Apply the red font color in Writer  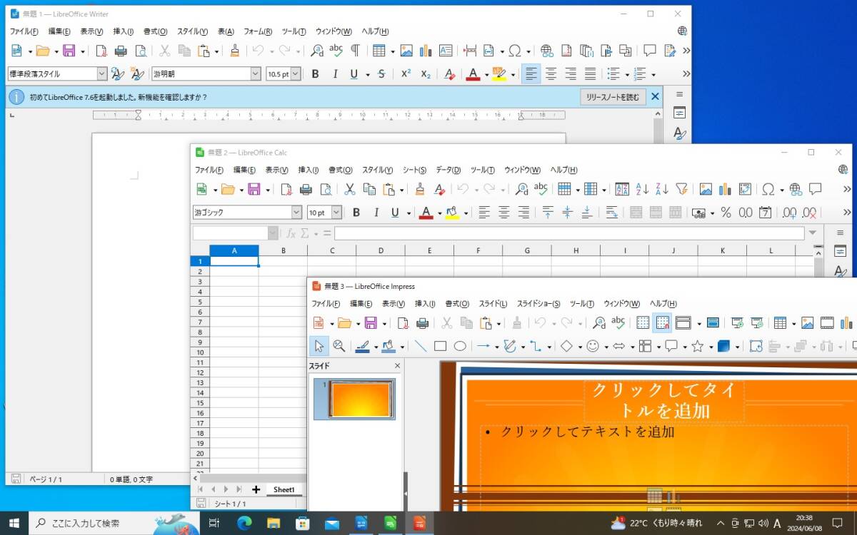(472, 73)
